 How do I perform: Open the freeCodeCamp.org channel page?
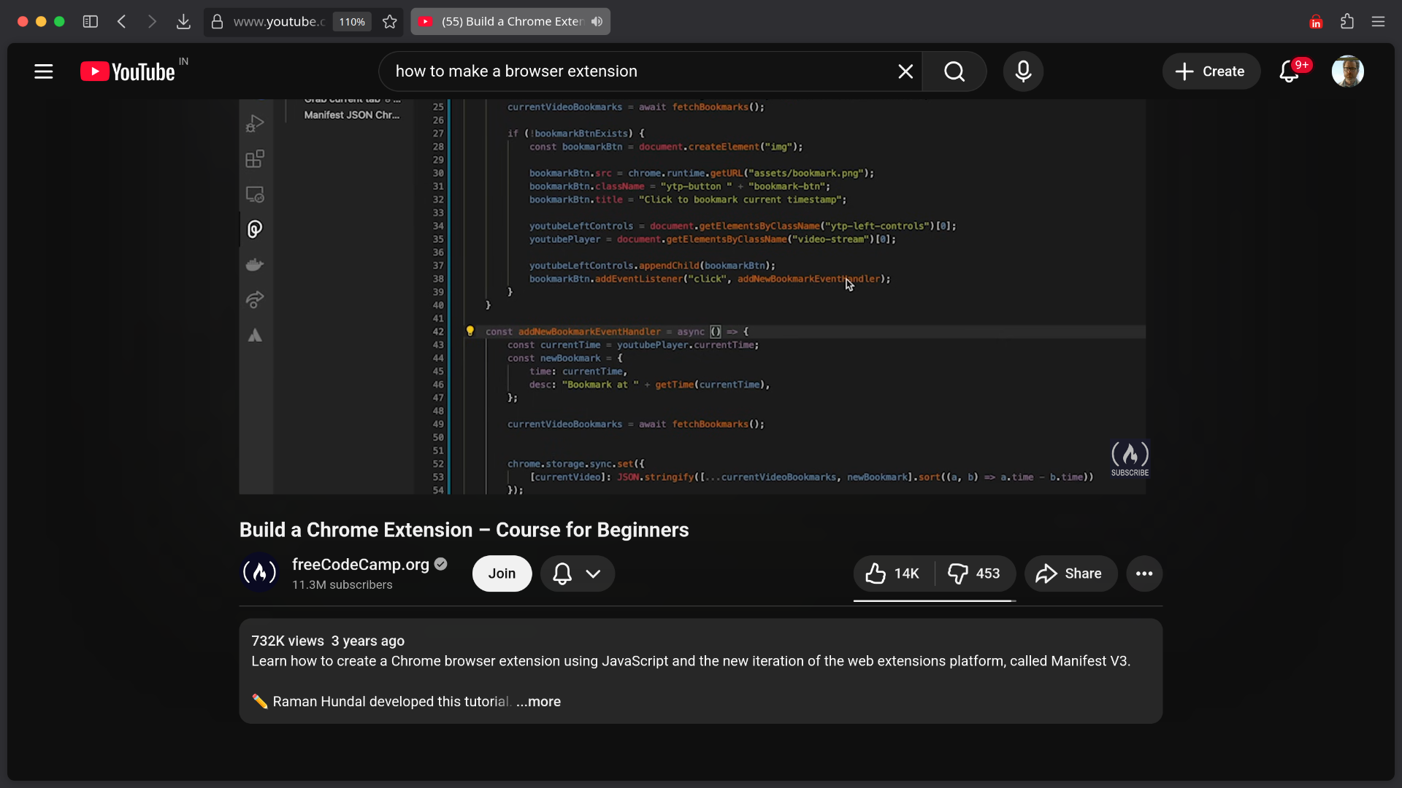point(360,564)
